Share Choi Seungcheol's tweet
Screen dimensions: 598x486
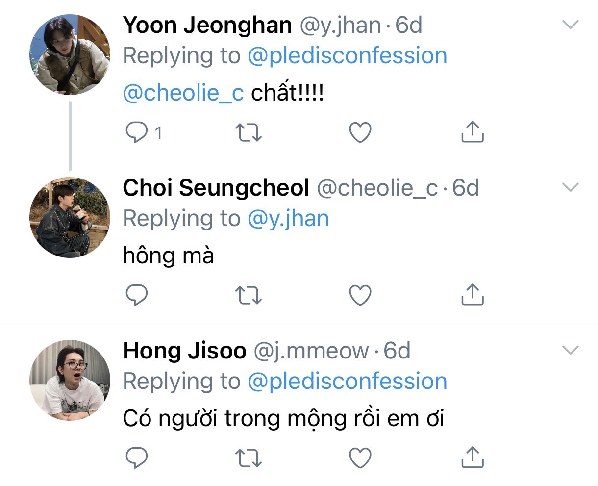(x=473, y=295)
